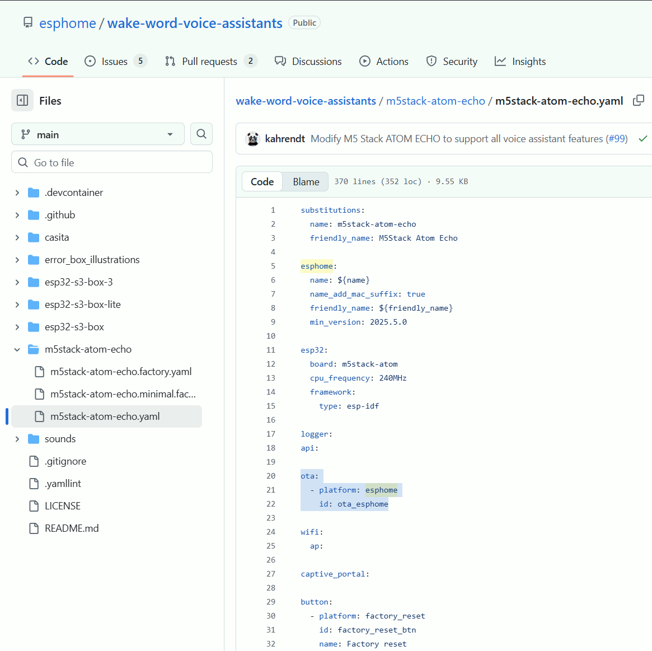
Task: Click the repository icon beside esphome
Action: (x=28, y=23)
